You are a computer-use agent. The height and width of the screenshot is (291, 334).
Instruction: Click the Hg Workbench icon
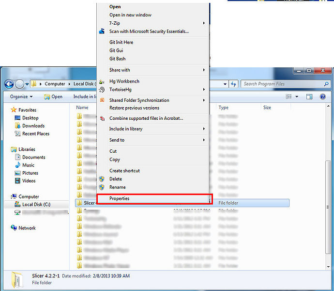(x=102, y=81)
